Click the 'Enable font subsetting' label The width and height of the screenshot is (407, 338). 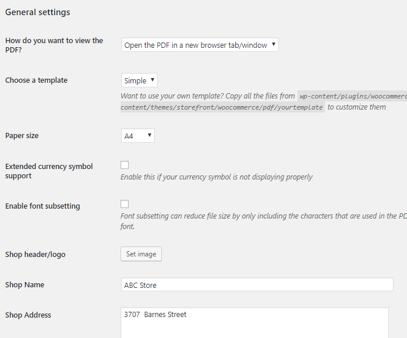click(43, 206)
